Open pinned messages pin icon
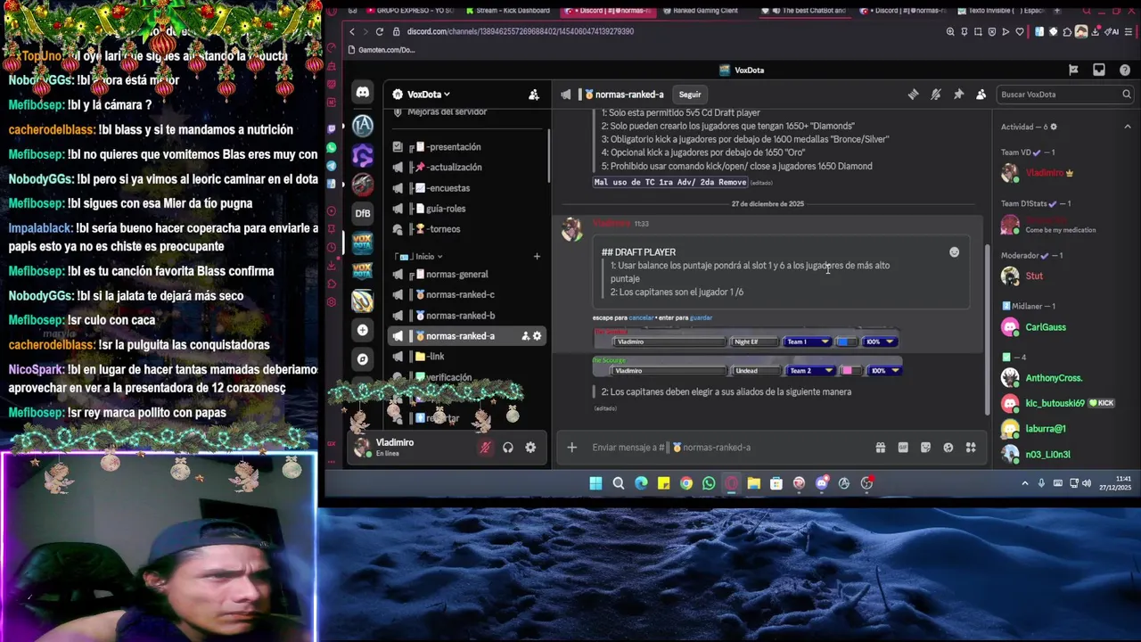The image size is (1141, 642). (x=958, y=95)
